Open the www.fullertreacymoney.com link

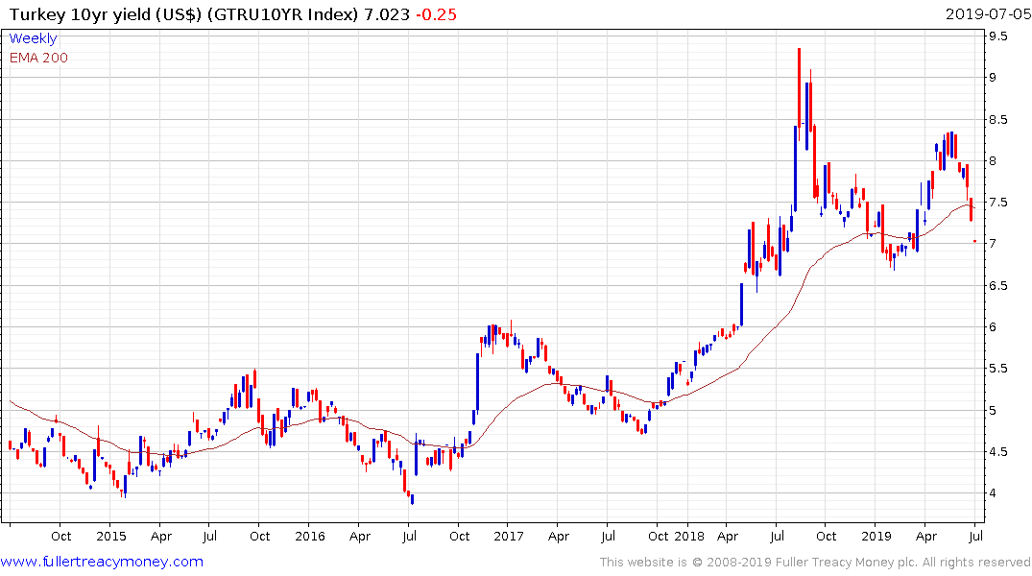pos(102,562)
